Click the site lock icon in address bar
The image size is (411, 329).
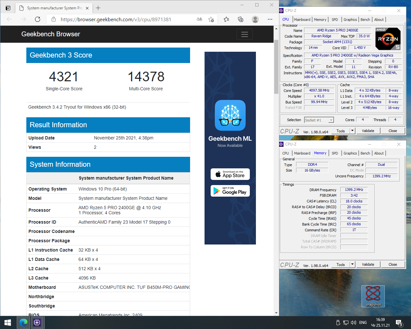tap(54, 19)
